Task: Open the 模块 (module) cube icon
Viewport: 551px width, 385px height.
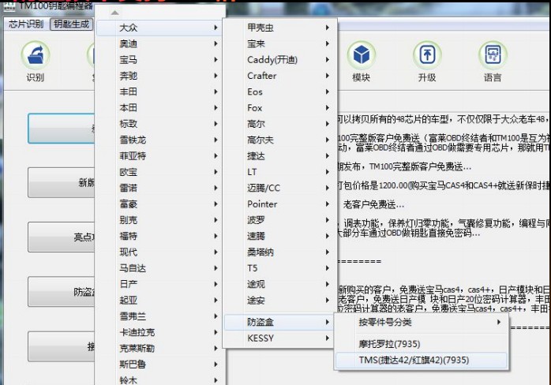Action: (x=362, y=55)
